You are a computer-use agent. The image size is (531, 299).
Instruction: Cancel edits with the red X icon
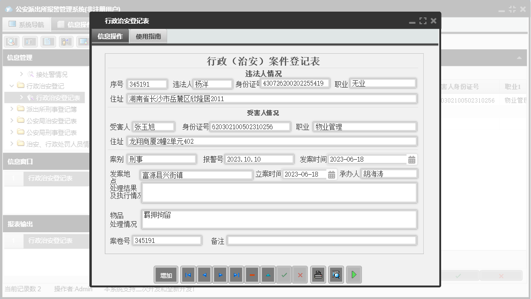(x=300, y=275)
